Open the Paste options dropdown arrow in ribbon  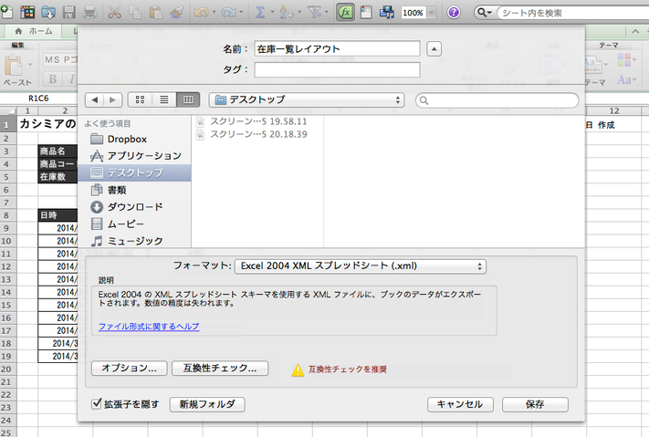30,65
